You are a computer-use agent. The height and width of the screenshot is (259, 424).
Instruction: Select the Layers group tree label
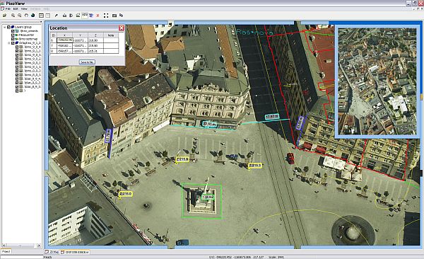click(x=23, y=27)
